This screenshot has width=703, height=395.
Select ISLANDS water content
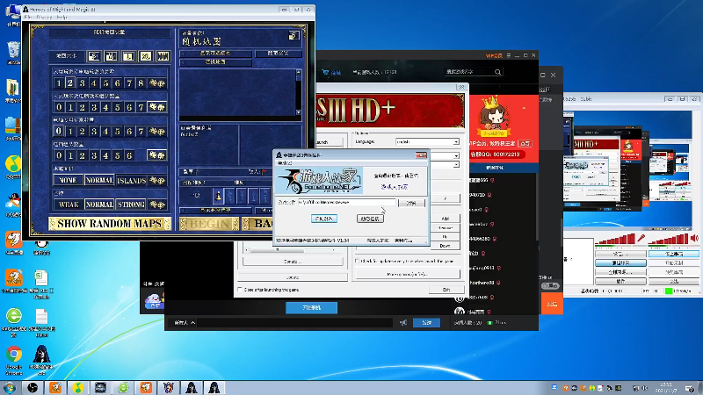pos(131,180)
